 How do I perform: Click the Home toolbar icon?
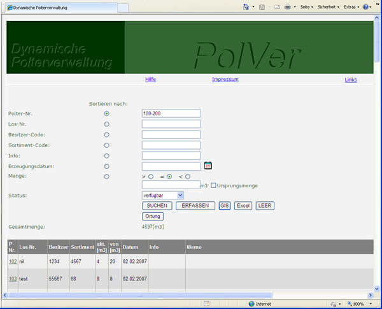click(246, 7)
